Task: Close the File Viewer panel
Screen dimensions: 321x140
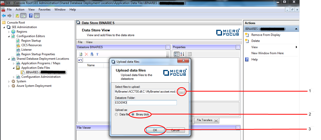Action: click(x=238, y=128)
